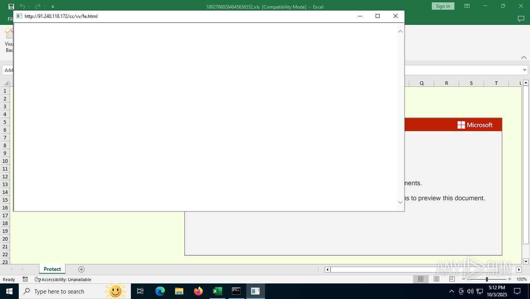
Task: Adjust the zoom slider handle
Action: point(487,279)
